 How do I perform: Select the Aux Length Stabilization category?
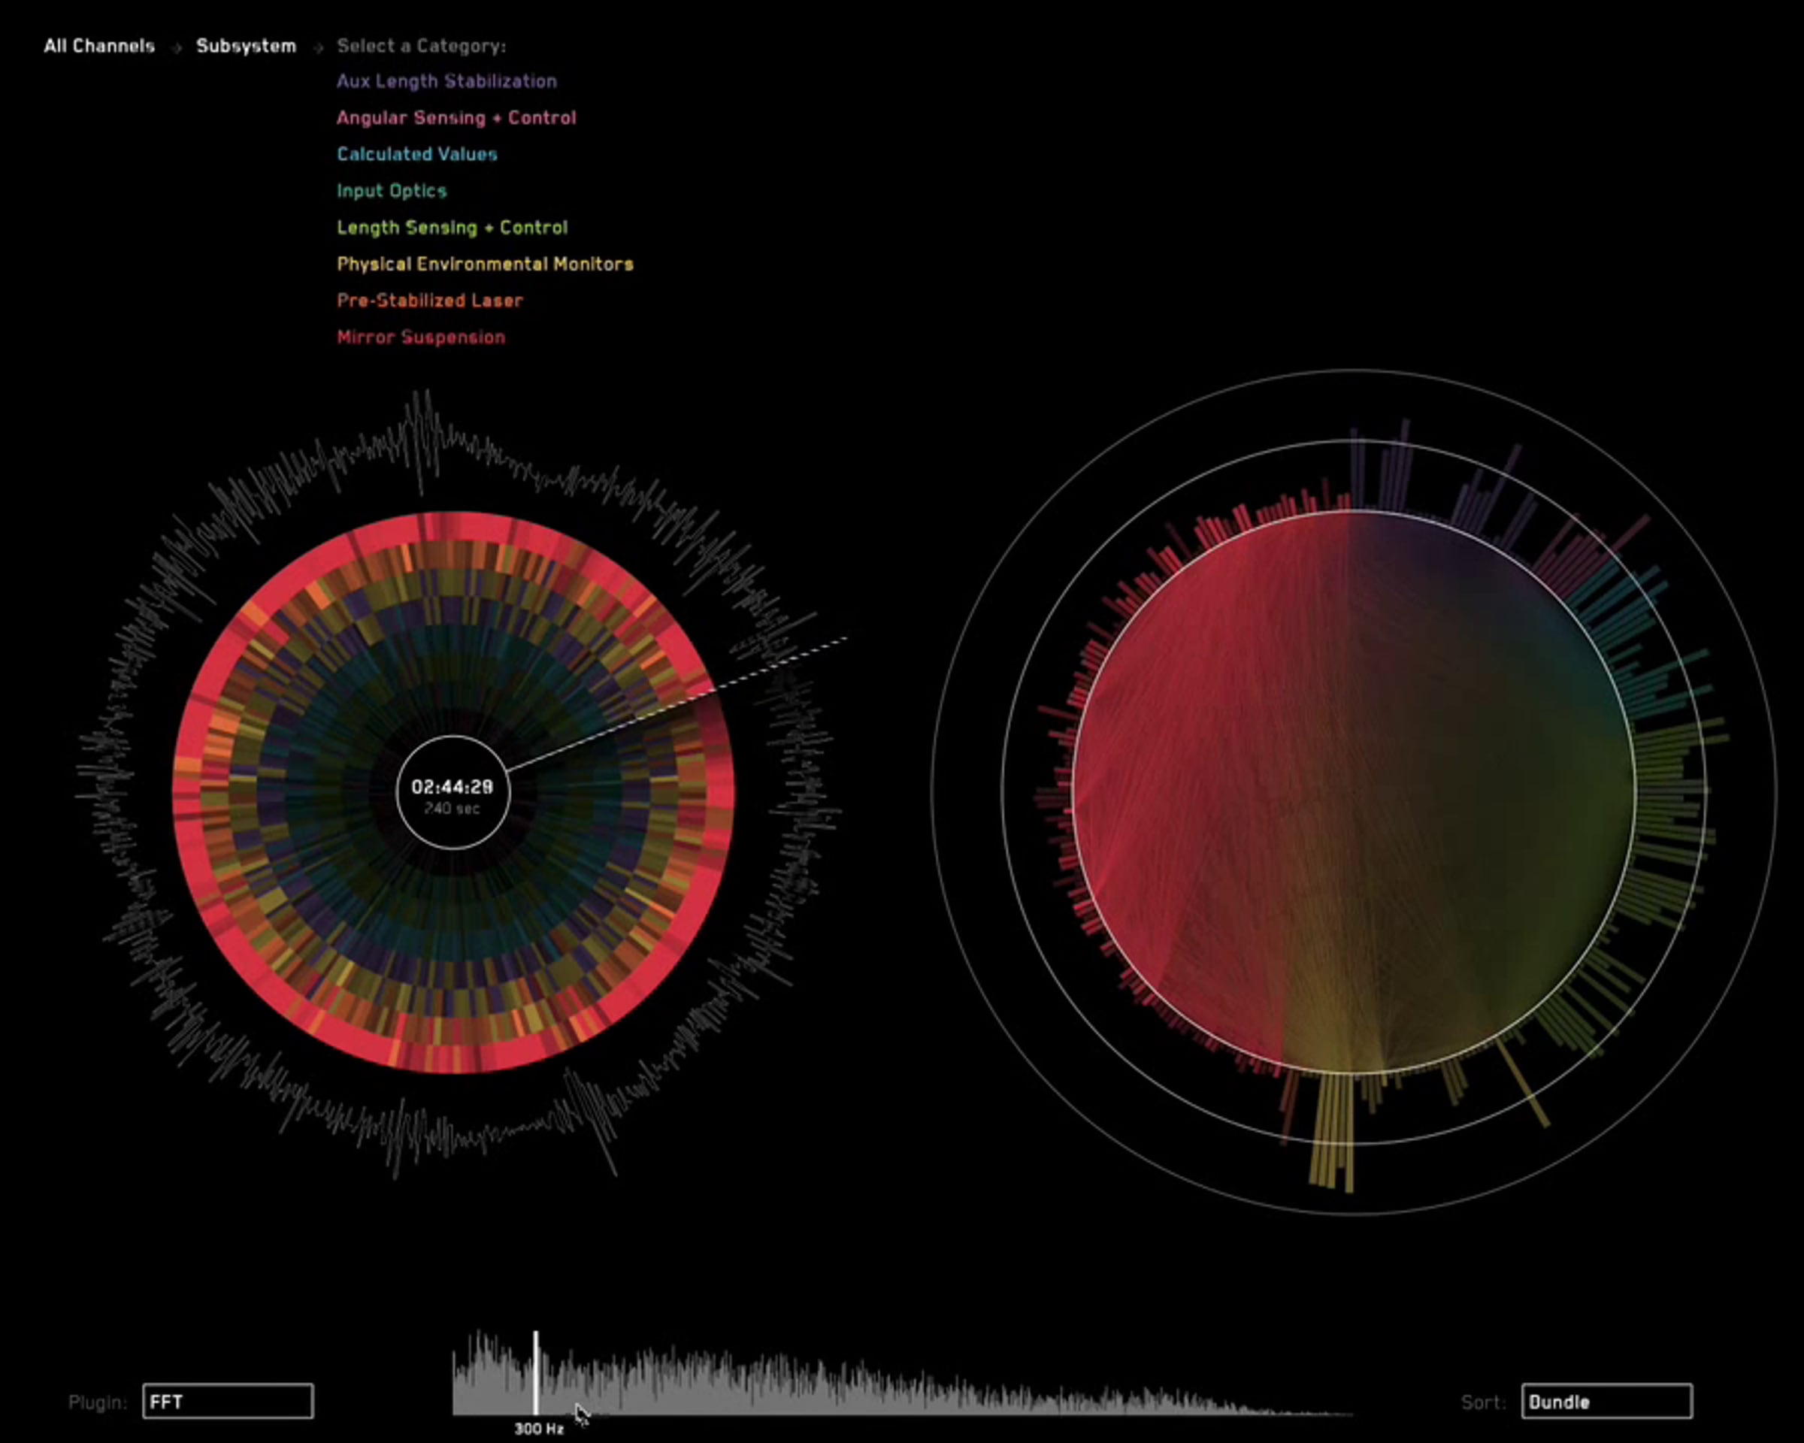pyautogui.click(x=446, y=81)
